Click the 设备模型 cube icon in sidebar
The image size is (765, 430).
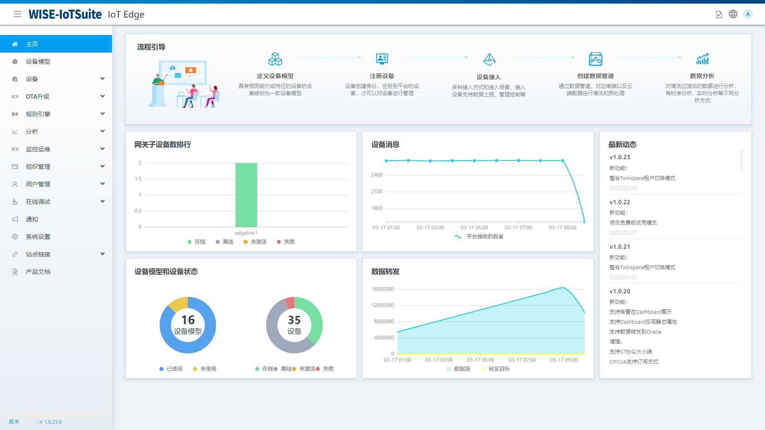[x=15, y=61]
